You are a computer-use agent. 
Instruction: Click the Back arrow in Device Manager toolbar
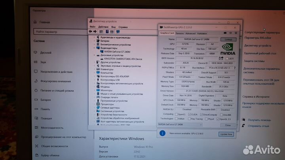click(90, 32)
